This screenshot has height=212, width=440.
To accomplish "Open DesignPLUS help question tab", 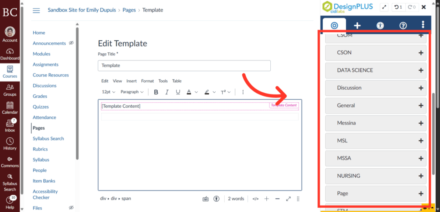I will point(403,26).
